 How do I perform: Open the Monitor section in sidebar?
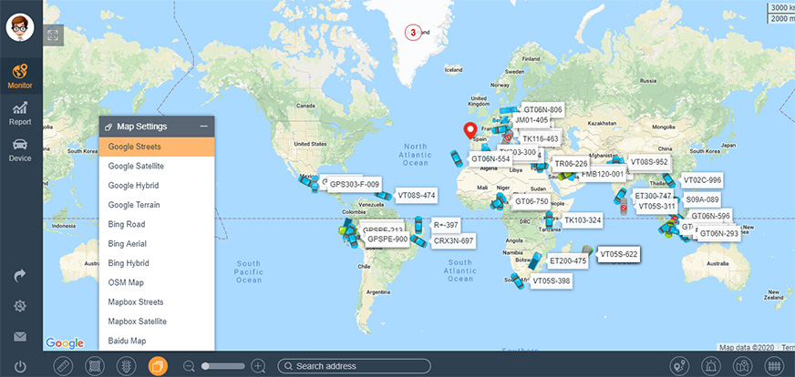[x=20, y=76]
